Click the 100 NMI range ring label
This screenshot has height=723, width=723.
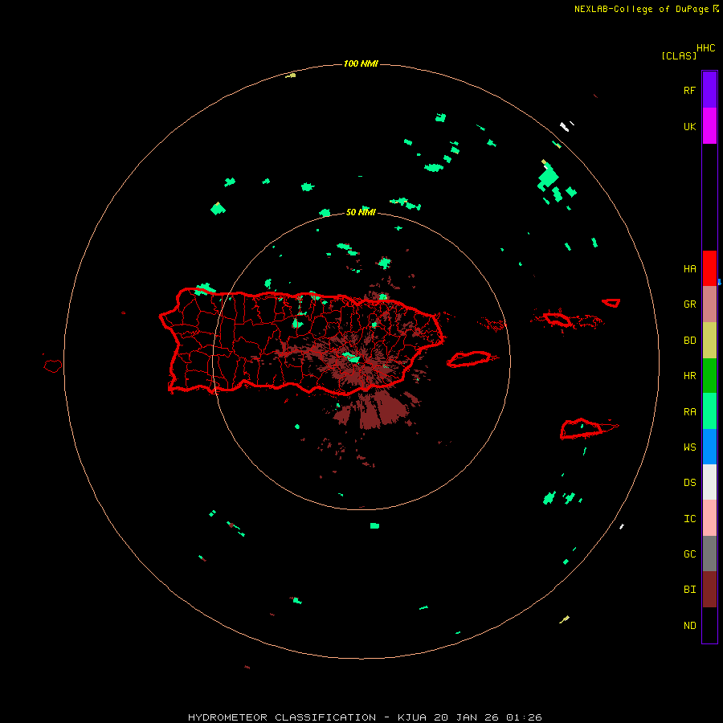click(361, 63)
